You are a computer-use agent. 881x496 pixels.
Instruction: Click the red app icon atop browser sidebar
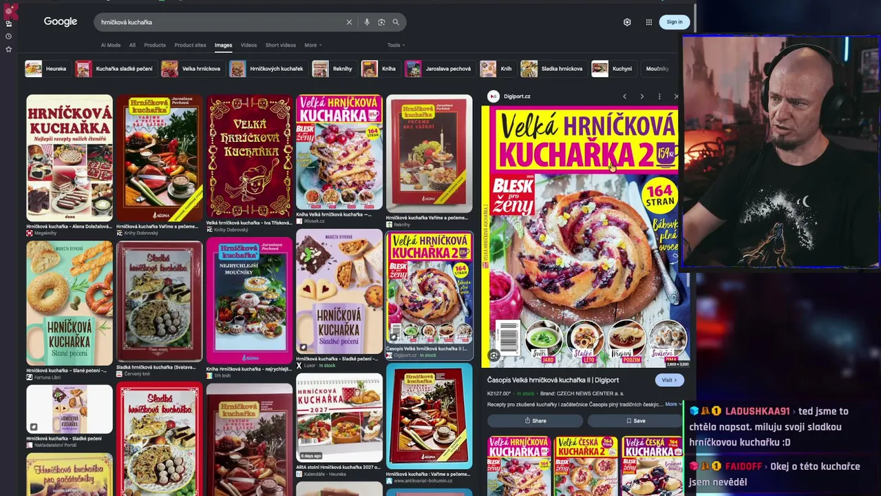[8, 11]
